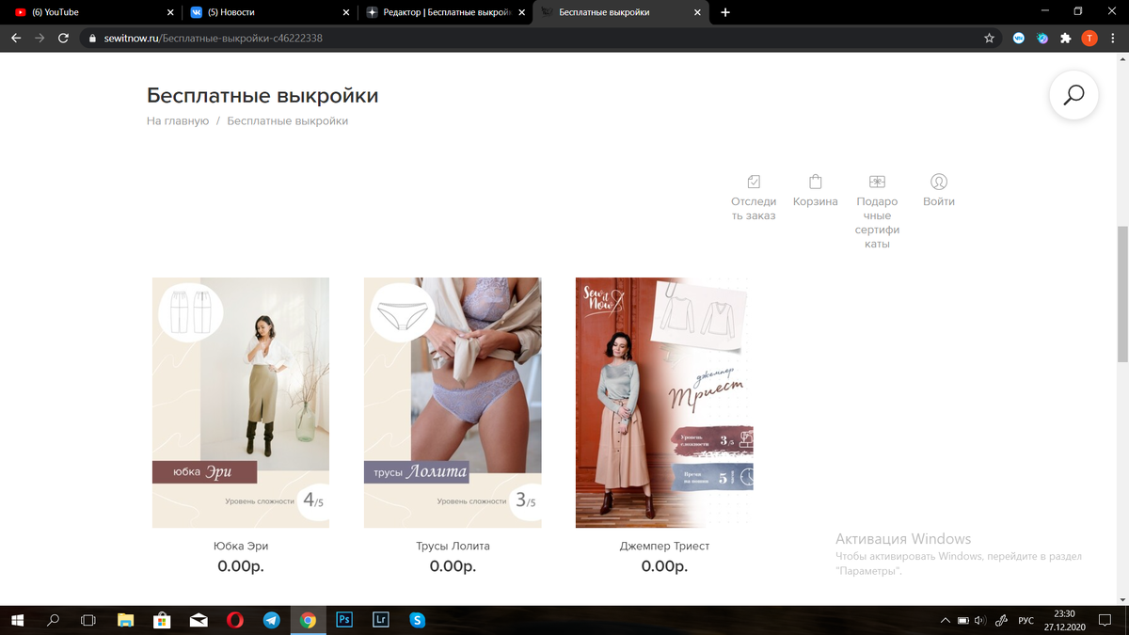The image size is (1129, 635).
Task: Switch to the Новости VK tab
Action: pyautogui.click(x=268, y=12)
